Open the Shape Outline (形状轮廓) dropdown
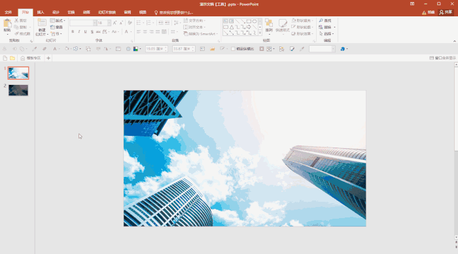The image size is (458, 254). point(302,27)
